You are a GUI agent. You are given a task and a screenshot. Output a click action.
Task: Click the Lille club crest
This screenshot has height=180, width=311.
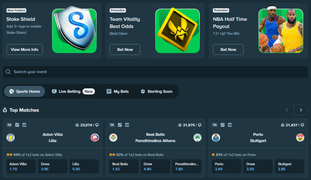coord(95,138)
